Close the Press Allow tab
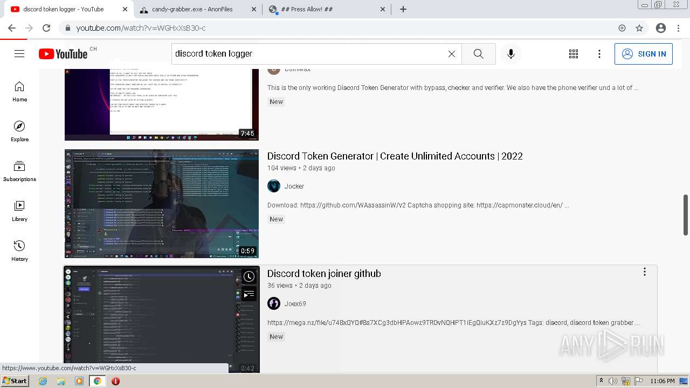This screenshot has width=690, height=388. tap(383, 9)
